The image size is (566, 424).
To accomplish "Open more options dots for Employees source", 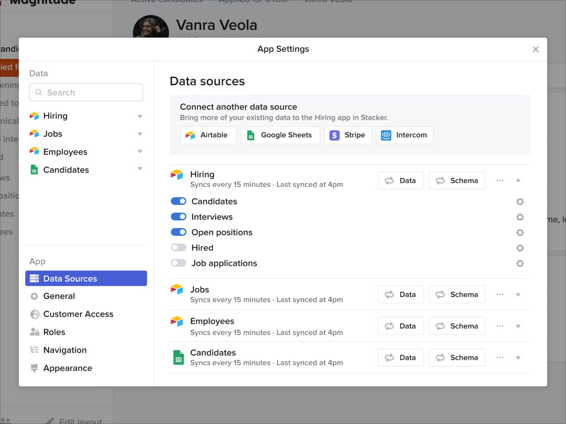I will coord(500,326).
